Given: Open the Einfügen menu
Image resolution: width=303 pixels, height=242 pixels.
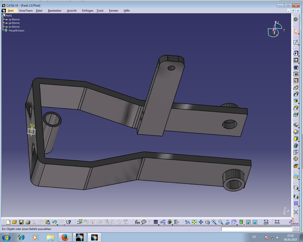Looking at the screenshot, I should [x=87, y=10].
